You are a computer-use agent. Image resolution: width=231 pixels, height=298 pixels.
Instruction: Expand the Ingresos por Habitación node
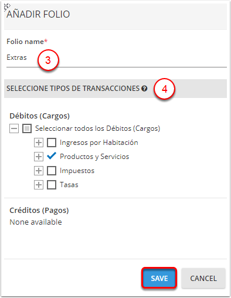39,143
